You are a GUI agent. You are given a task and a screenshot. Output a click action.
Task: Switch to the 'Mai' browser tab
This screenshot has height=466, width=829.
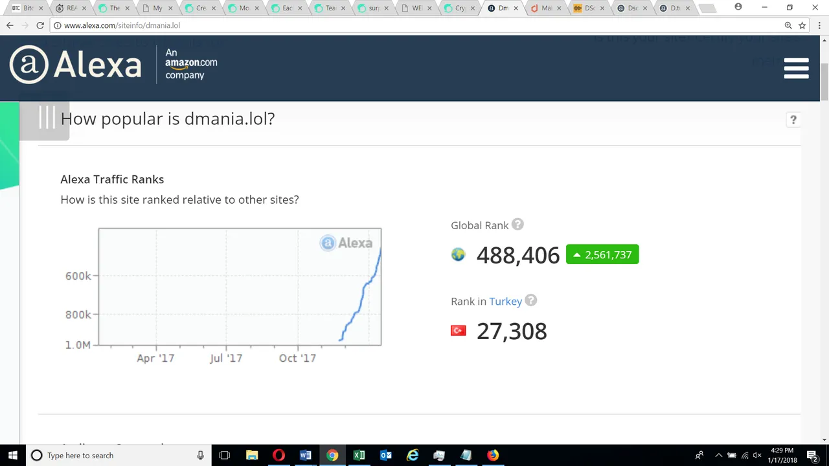545,8
